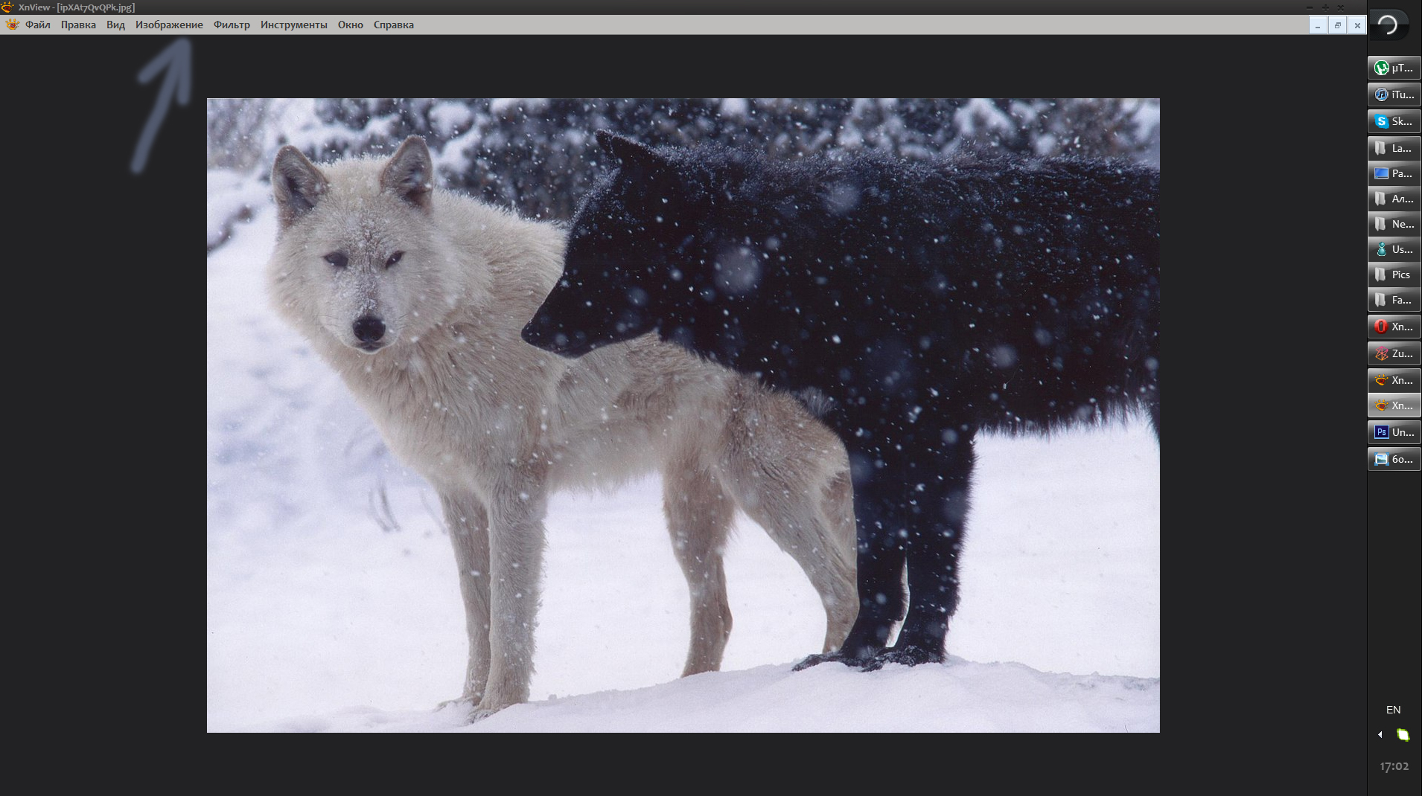
Task: Show hidden tray icons arrow
Action: 1380,735
